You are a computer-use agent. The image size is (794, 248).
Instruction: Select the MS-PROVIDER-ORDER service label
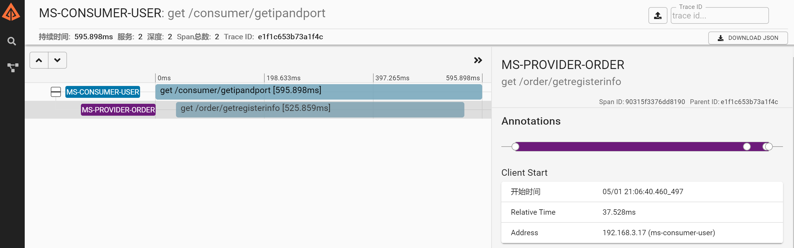click(118, 110)
